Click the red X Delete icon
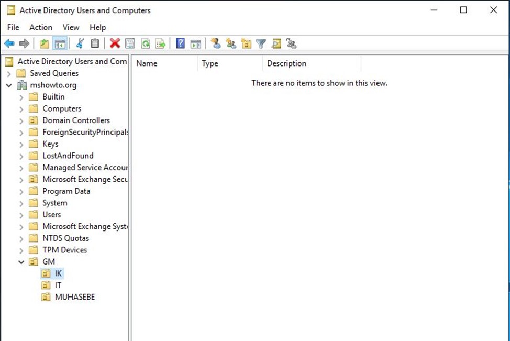 115,43
